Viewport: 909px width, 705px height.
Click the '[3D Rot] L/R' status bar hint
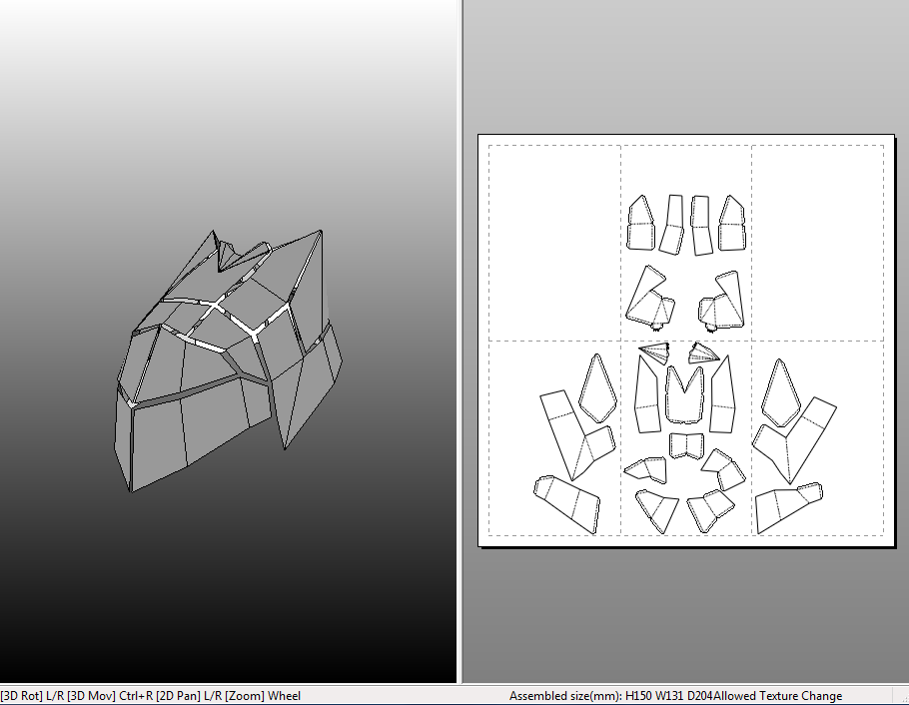pos(32,696)
